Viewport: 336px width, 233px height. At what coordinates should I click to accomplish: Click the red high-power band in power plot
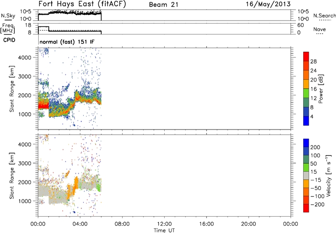pos(44,106)
